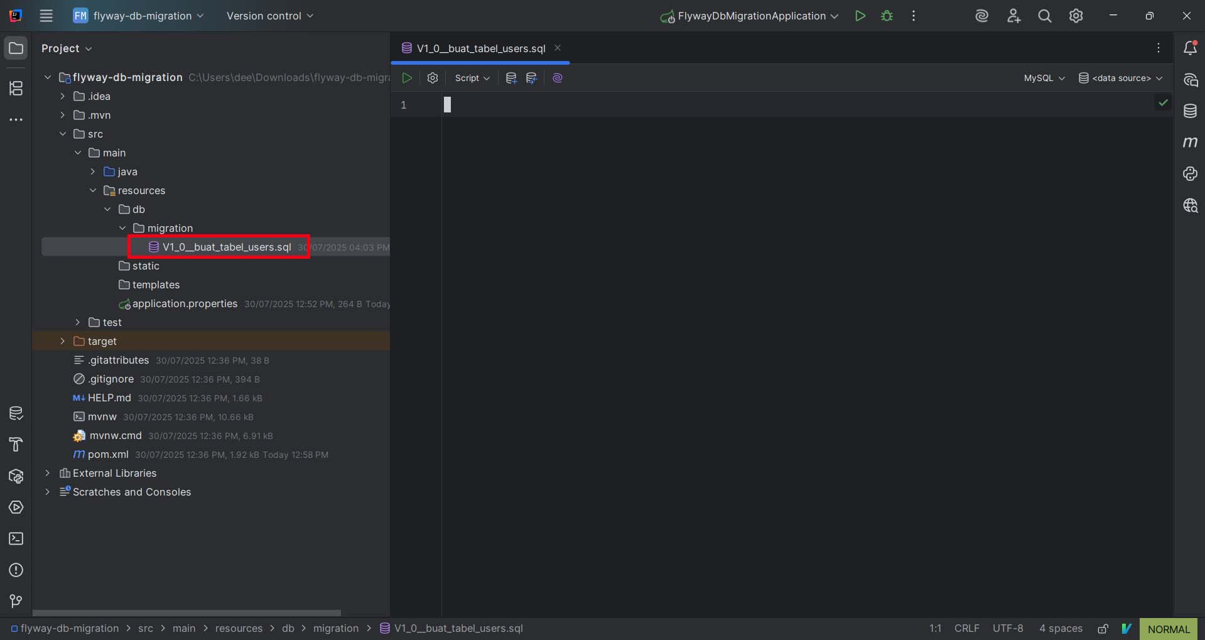
Task: Expand Scratches and Consoles node
Action: [48, 492]
